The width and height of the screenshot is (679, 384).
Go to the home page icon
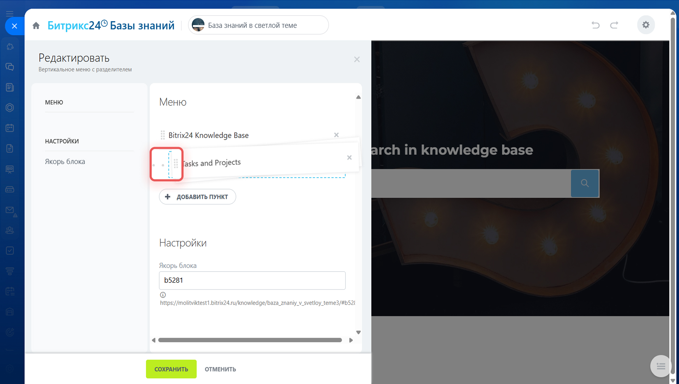point(36,25)
